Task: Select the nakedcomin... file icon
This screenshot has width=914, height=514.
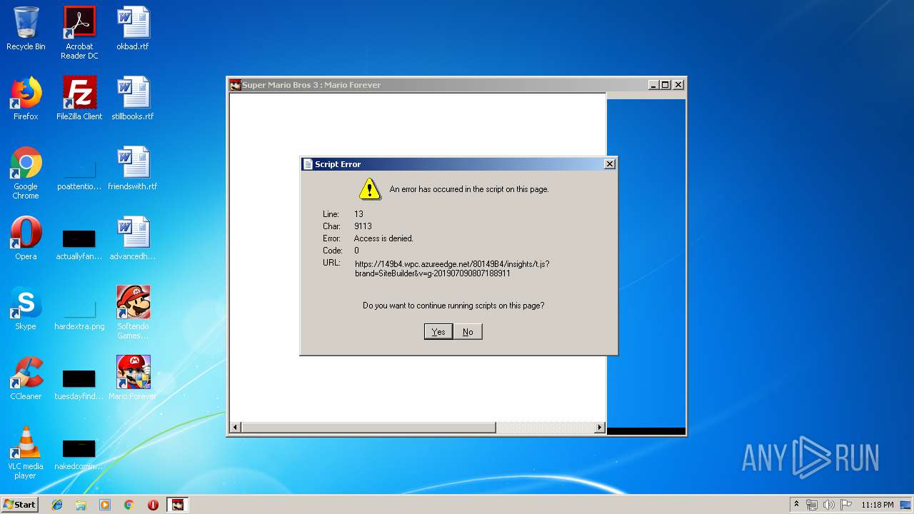Action: (x=79, y=453)
